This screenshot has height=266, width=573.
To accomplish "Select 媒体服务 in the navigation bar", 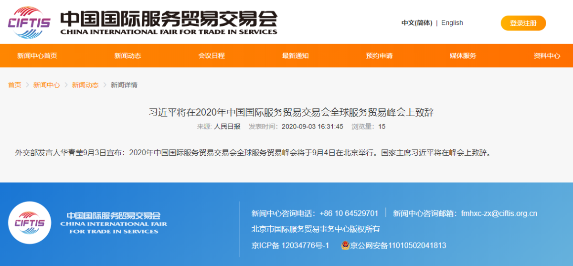I will [x=463, y=56].
